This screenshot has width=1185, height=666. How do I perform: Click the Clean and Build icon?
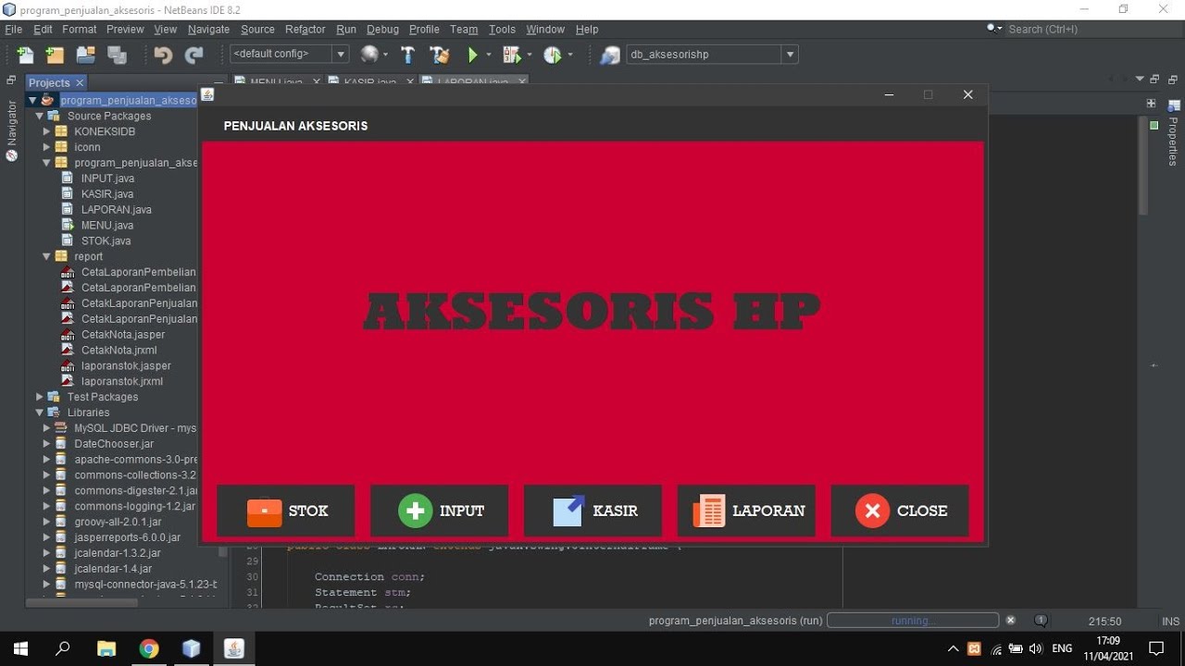tap(439, 55)
